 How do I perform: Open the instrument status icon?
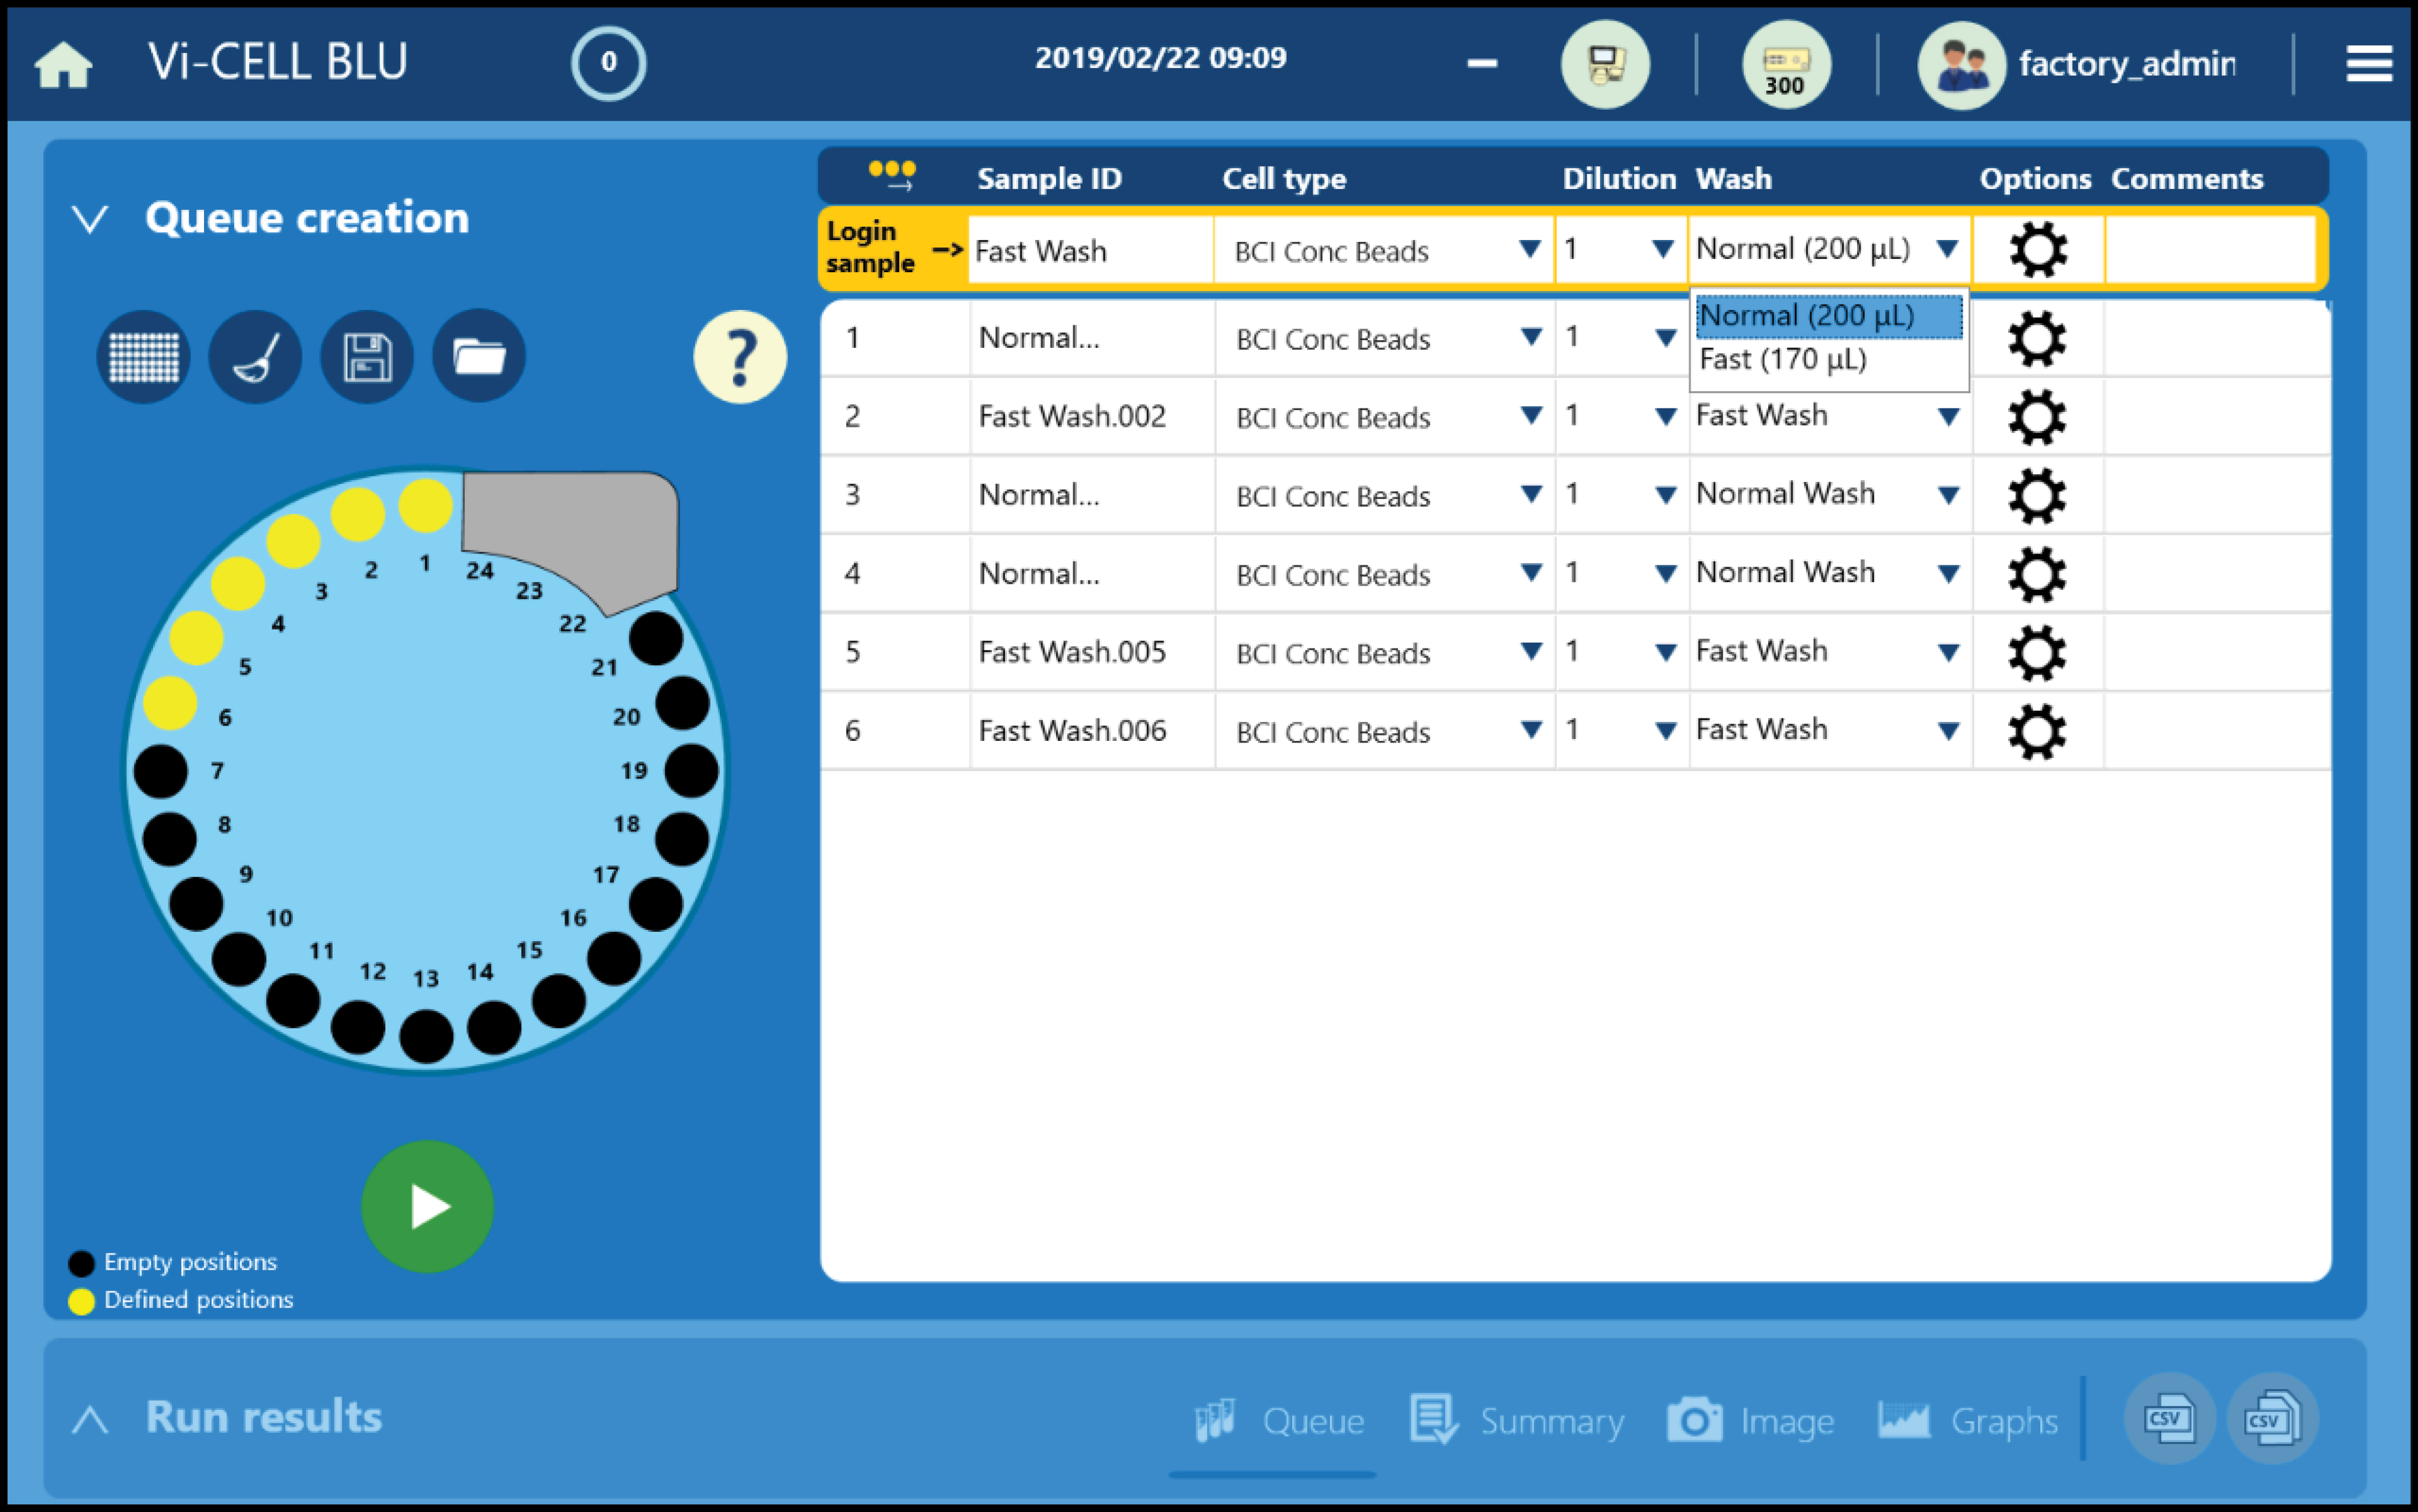click(1604, 65)
